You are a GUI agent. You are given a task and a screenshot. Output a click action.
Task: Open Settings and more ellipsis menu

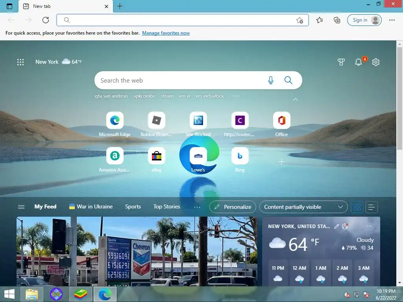(x=392, y=20)
